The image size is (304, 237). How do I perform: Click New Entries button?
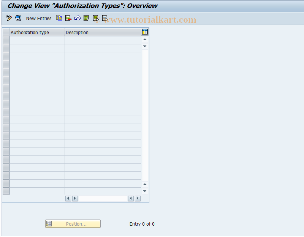[x=39, y=18]
